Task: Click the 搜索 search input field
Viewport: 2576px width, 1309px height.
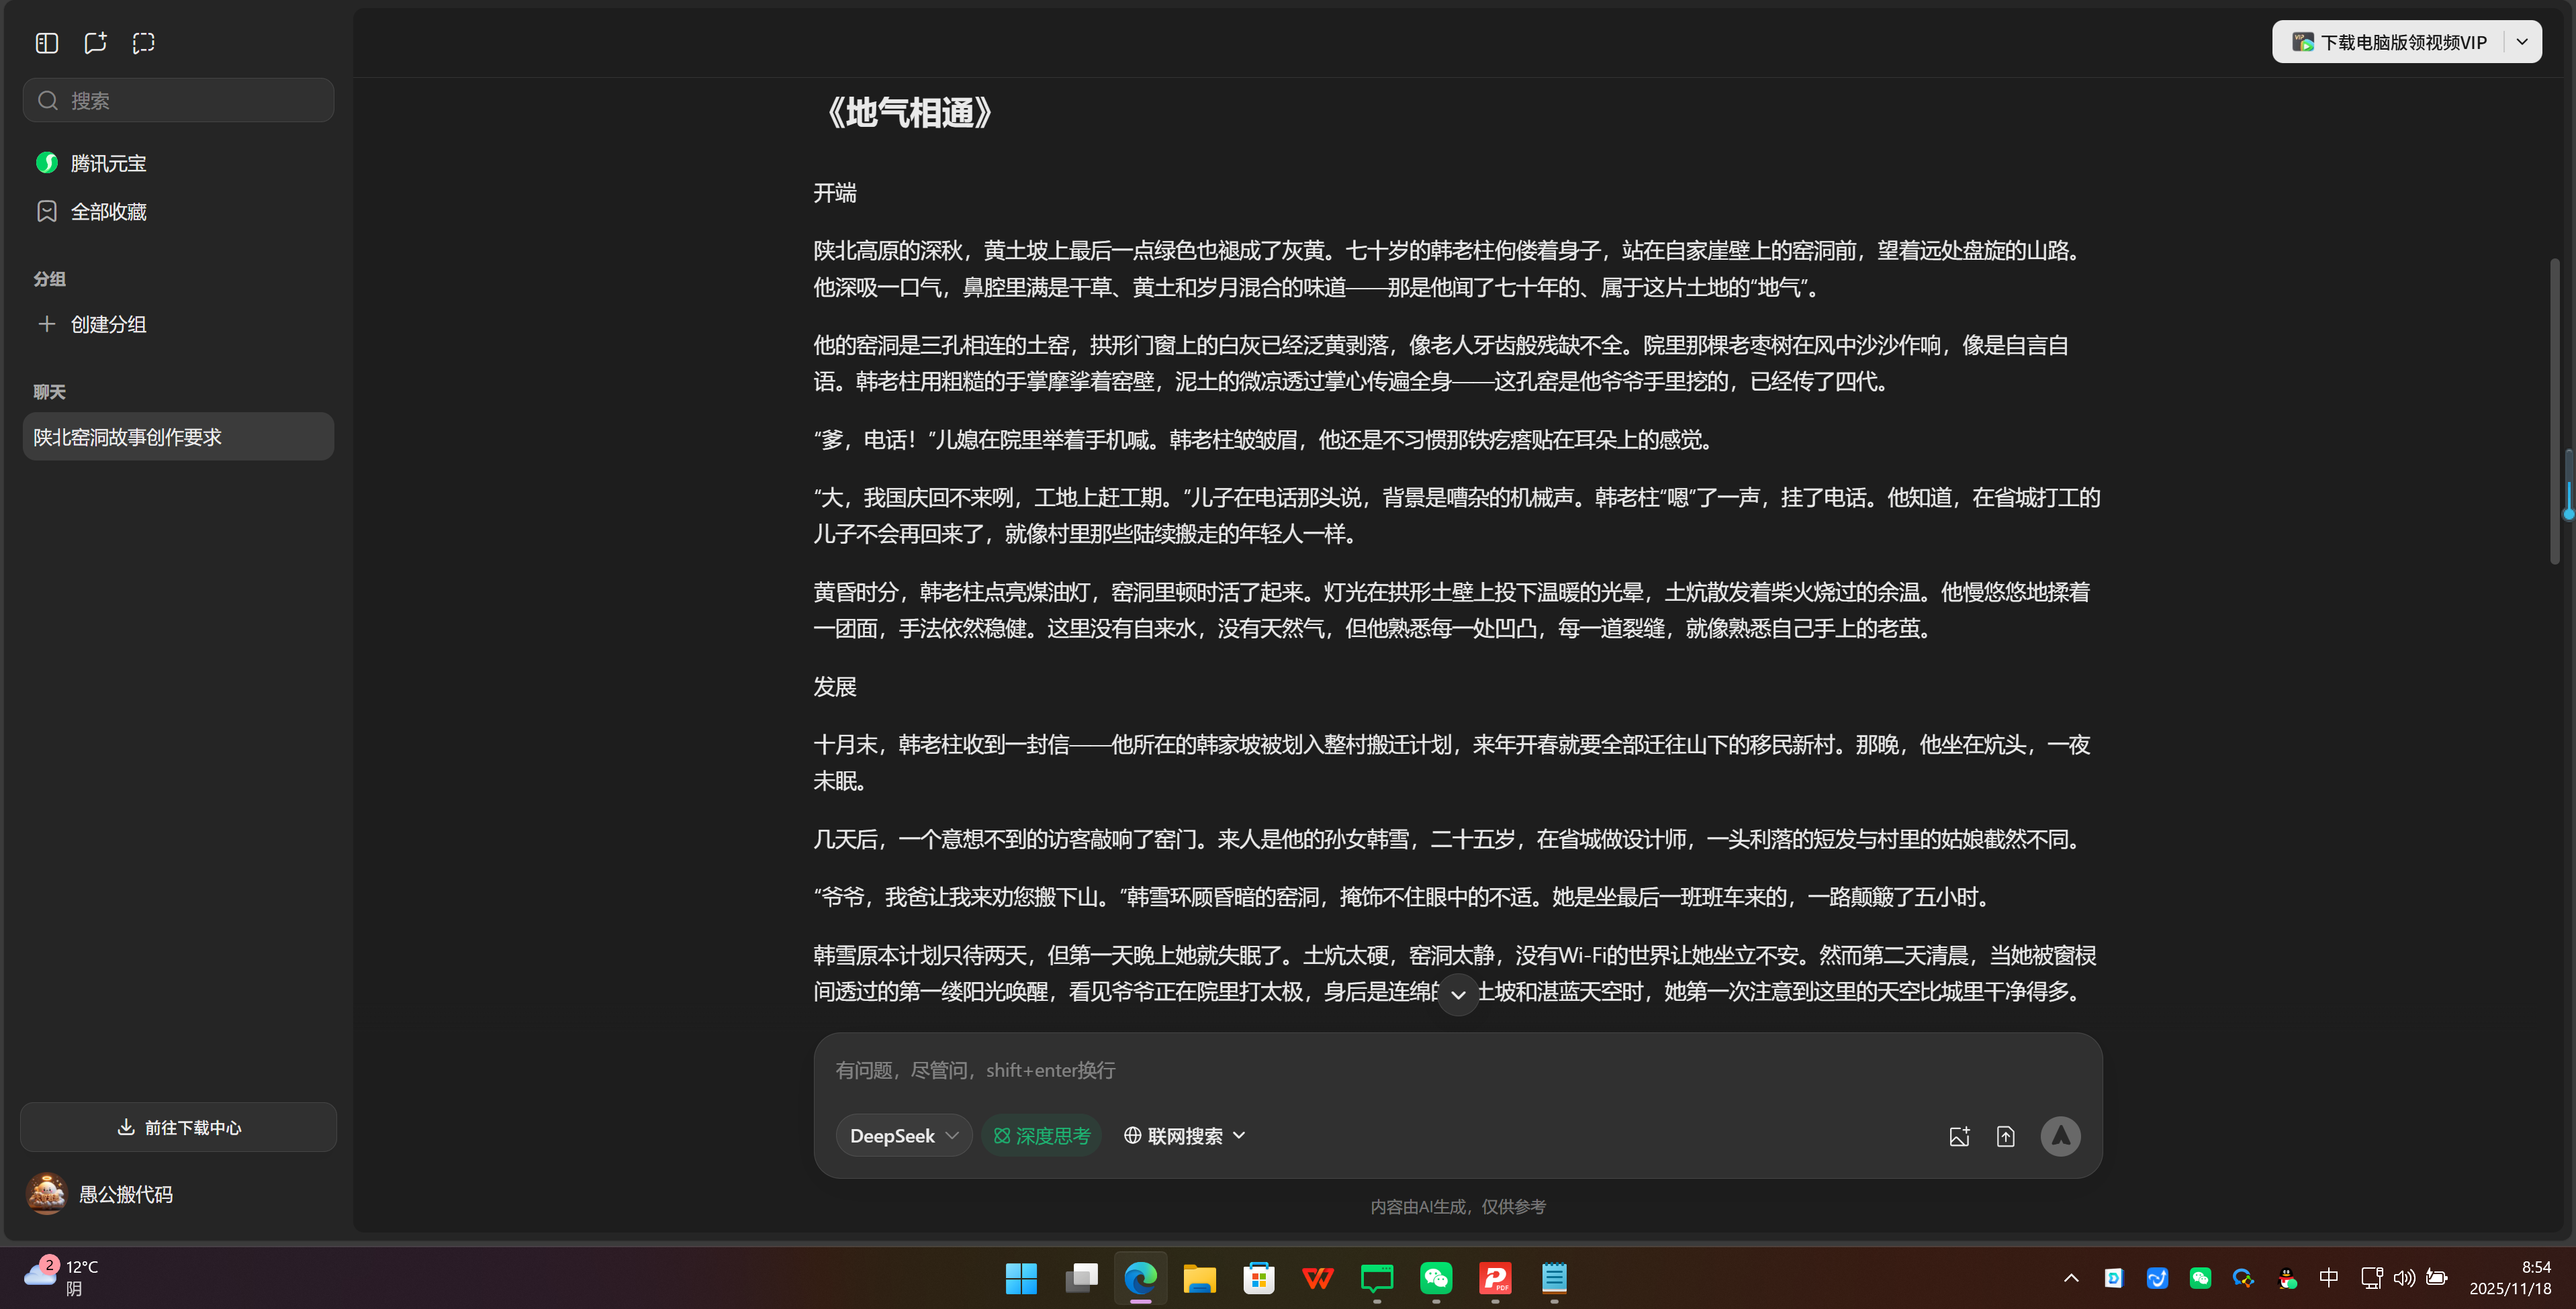Action: click(178, 100)
